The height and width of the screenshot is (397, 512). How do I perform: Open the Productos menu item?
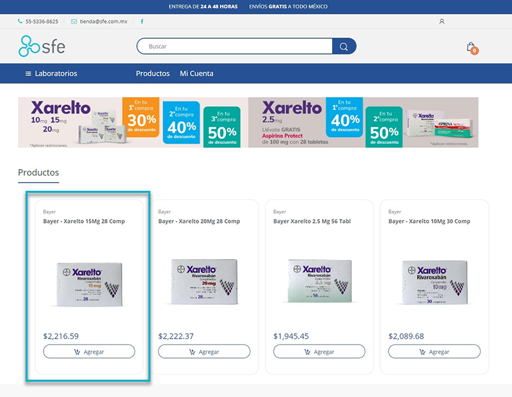click(153, 74)
